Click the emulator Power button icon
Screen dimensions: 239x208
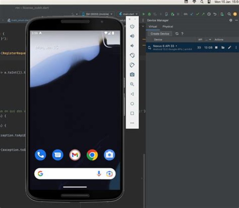(x=132, y=26)
